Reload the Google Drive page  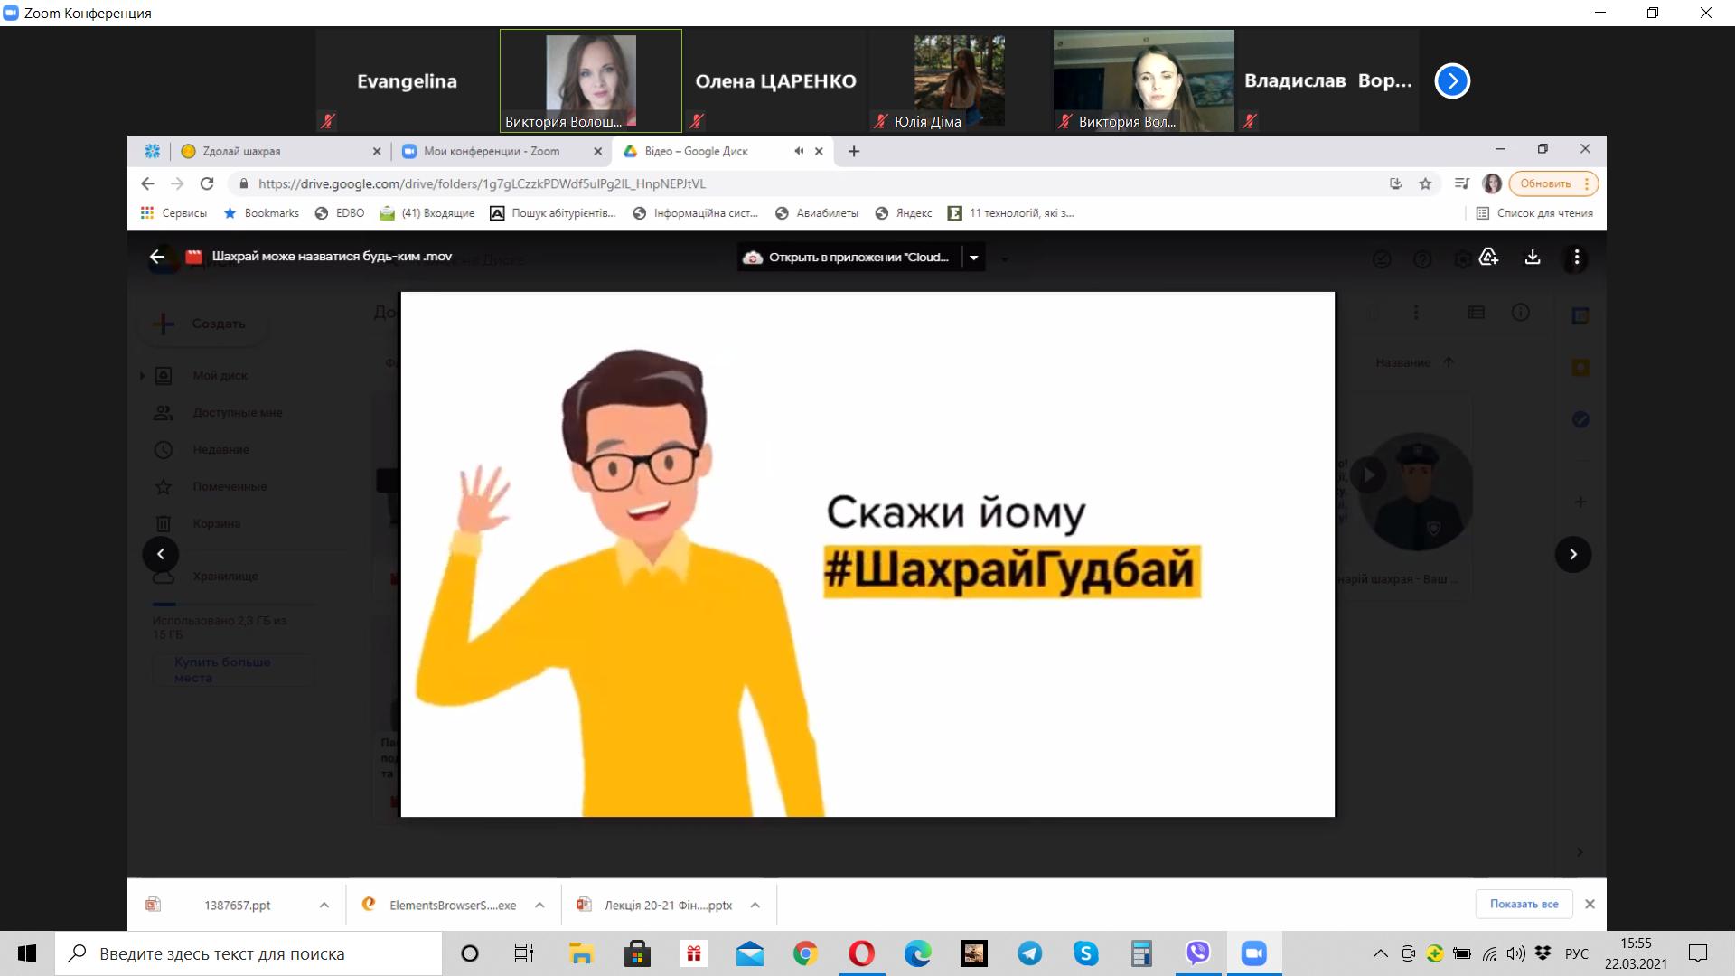[207, 183]
